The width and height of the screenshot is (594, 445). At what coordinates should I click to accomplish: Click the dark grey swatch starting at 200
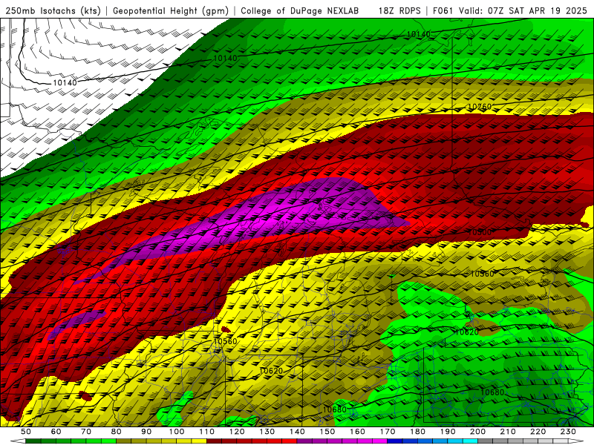486,441
